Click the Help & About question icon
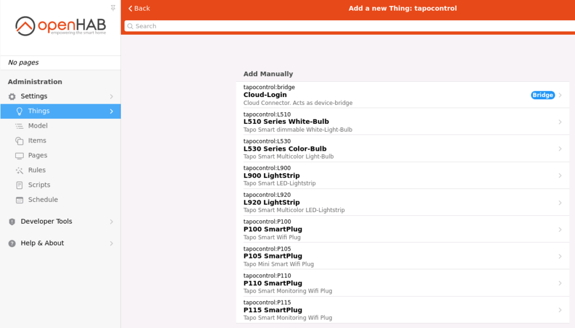Screen dimensions: 575x328 tap(12, 243)
